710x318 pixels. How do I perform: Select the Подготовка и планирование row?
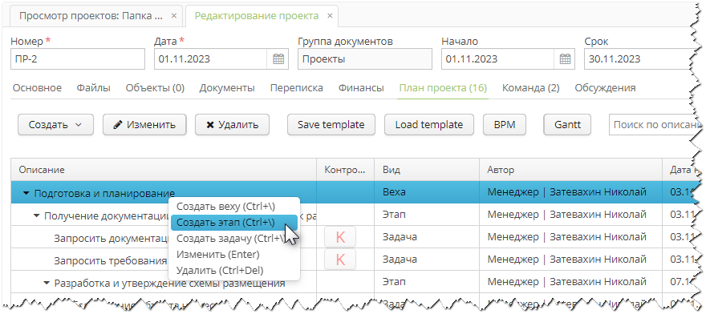(353, 192)
